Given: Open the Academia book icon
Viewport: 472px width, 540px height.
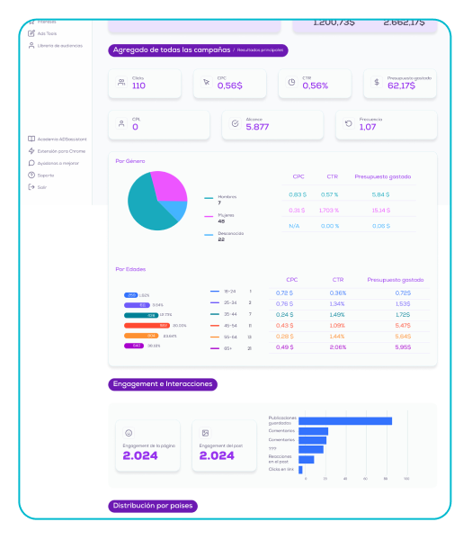Looking at the screenshot, I should (x=31, y=139).
